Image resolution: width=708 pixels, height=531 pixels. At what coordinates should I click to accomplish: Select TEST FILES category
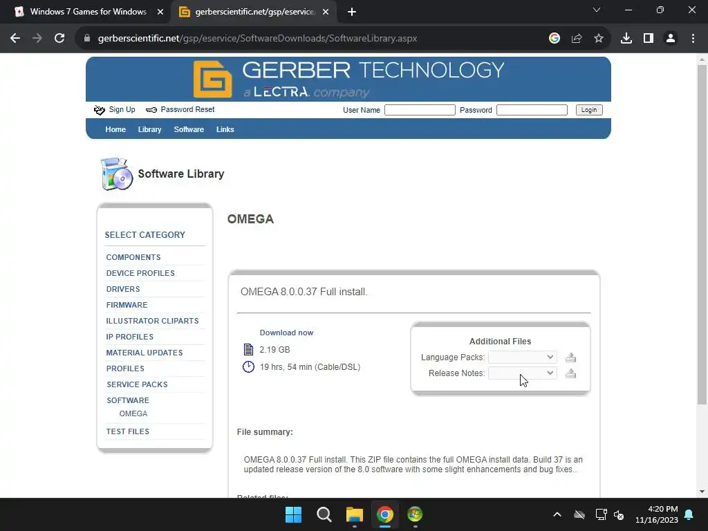(127, 431)
